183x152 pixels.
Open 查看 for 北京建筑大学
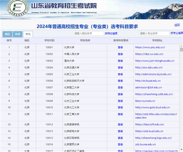coord(120,144)
